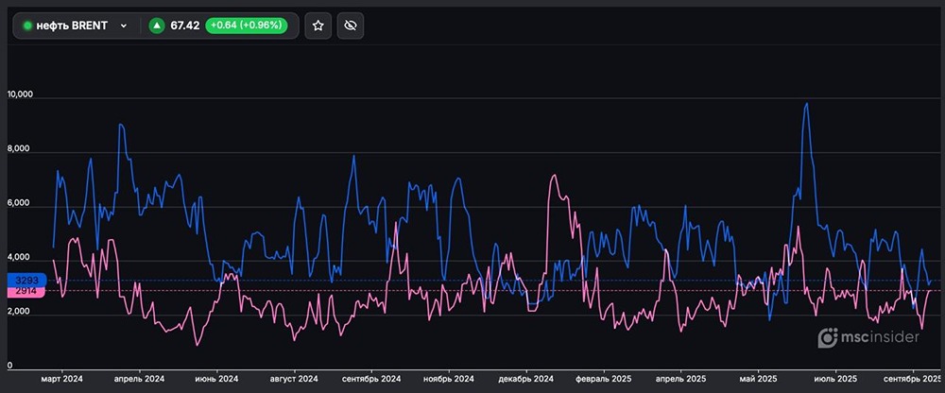Image resolution: width=945 pixels, height=393 pixels.
Task: Click the blue 3293 value label
Action: click(26, 281)
